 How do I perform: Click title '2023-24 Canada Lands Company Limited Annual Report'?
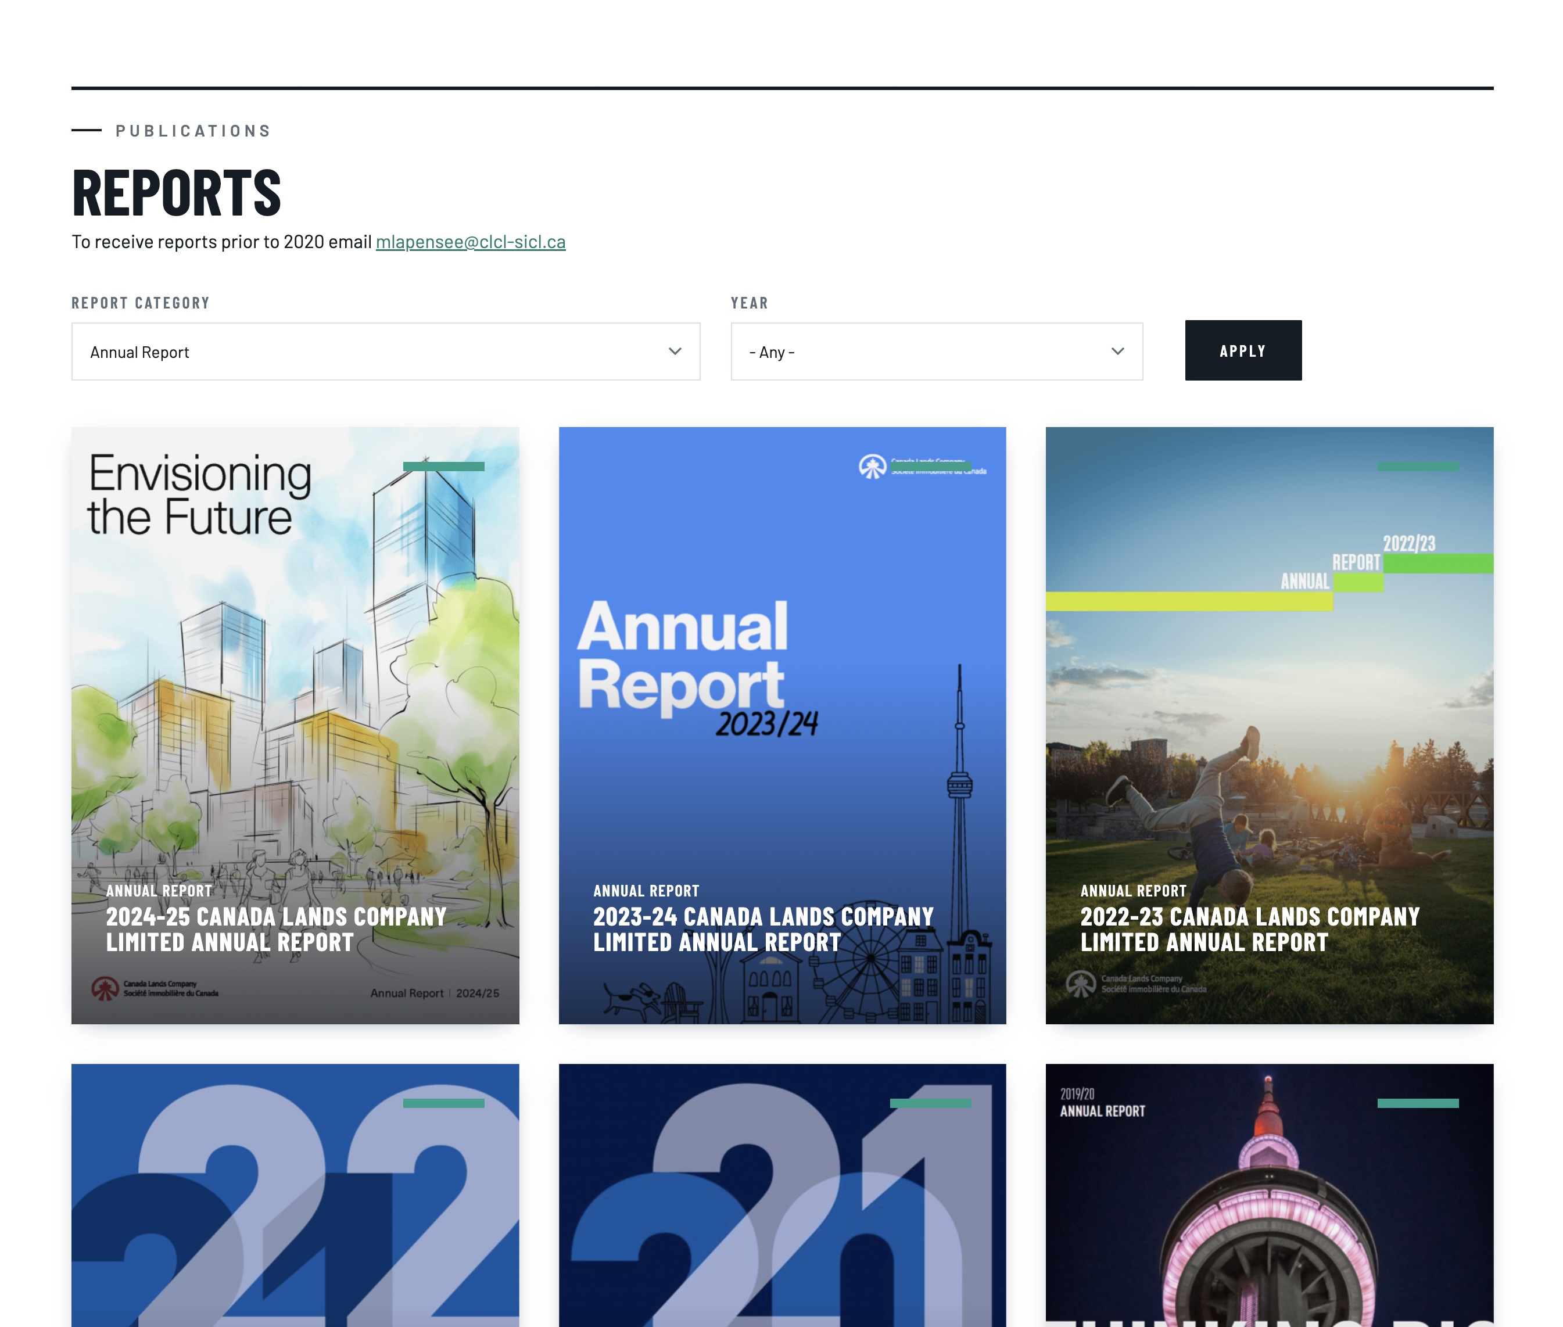763,929
